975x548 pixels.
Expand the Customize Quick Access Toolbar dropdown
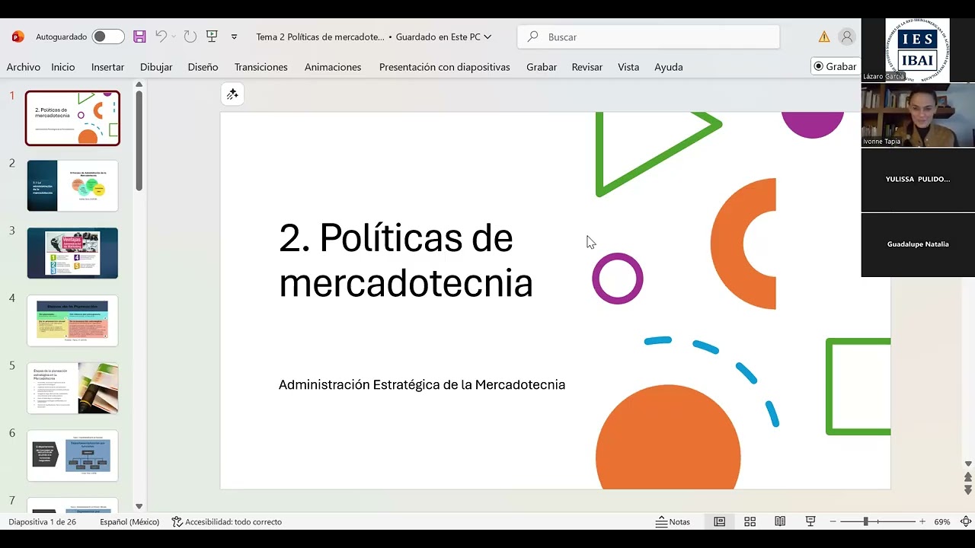pyautogui.click(x=234, y=37)
